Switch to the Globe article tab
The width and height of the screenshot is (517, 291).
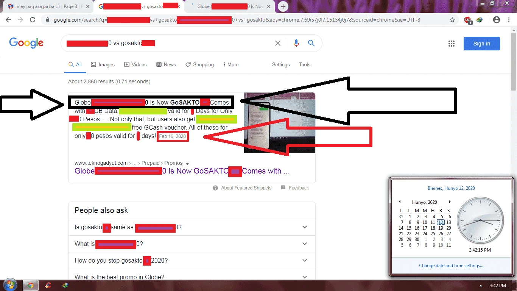(229, 6)
